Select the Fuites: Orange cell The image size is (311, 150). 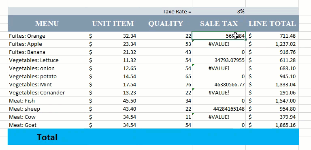(47, 36)
